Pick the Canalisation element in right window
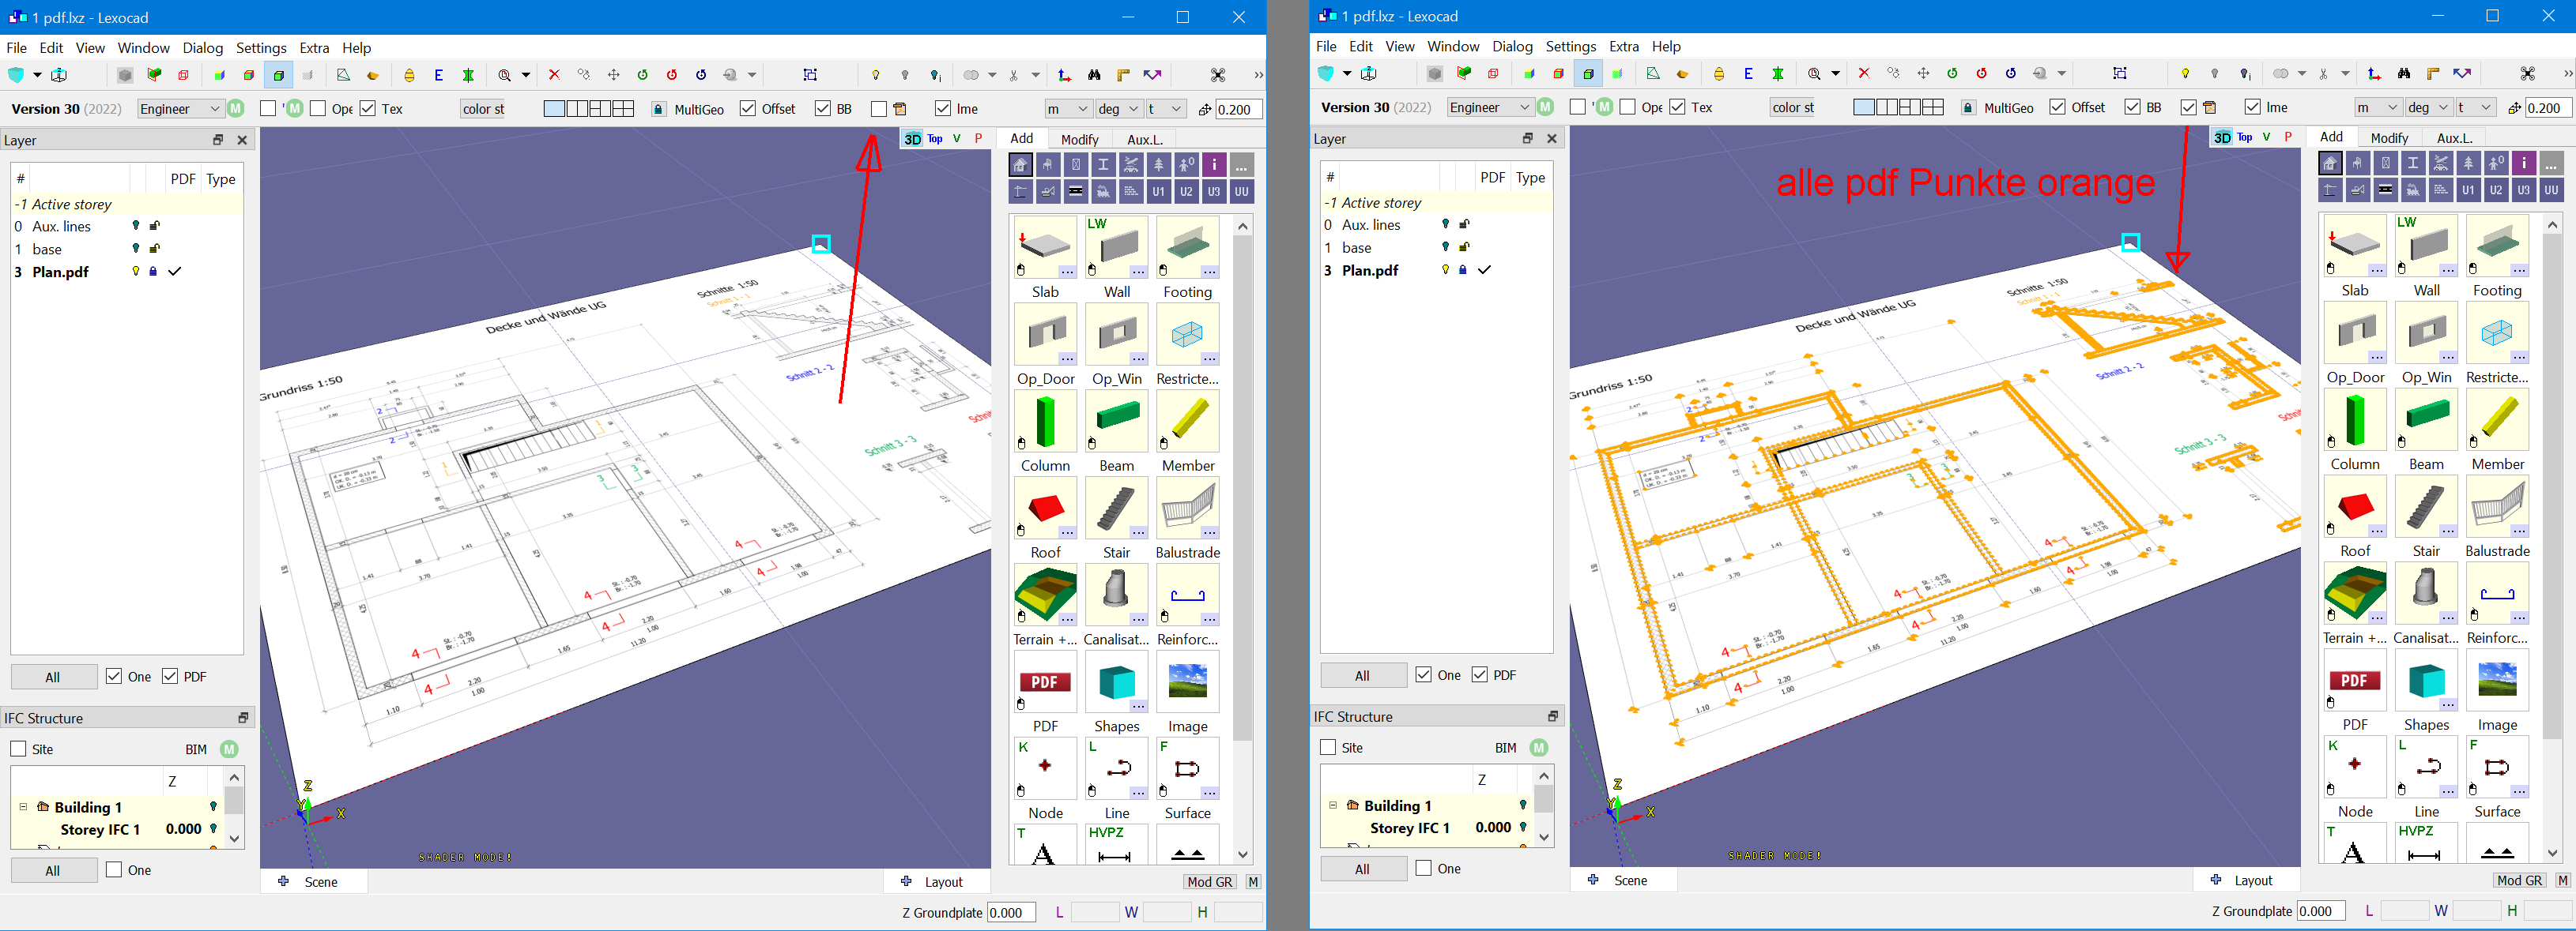Viewport: 2576px width, 931px height. pos(2427,593)
